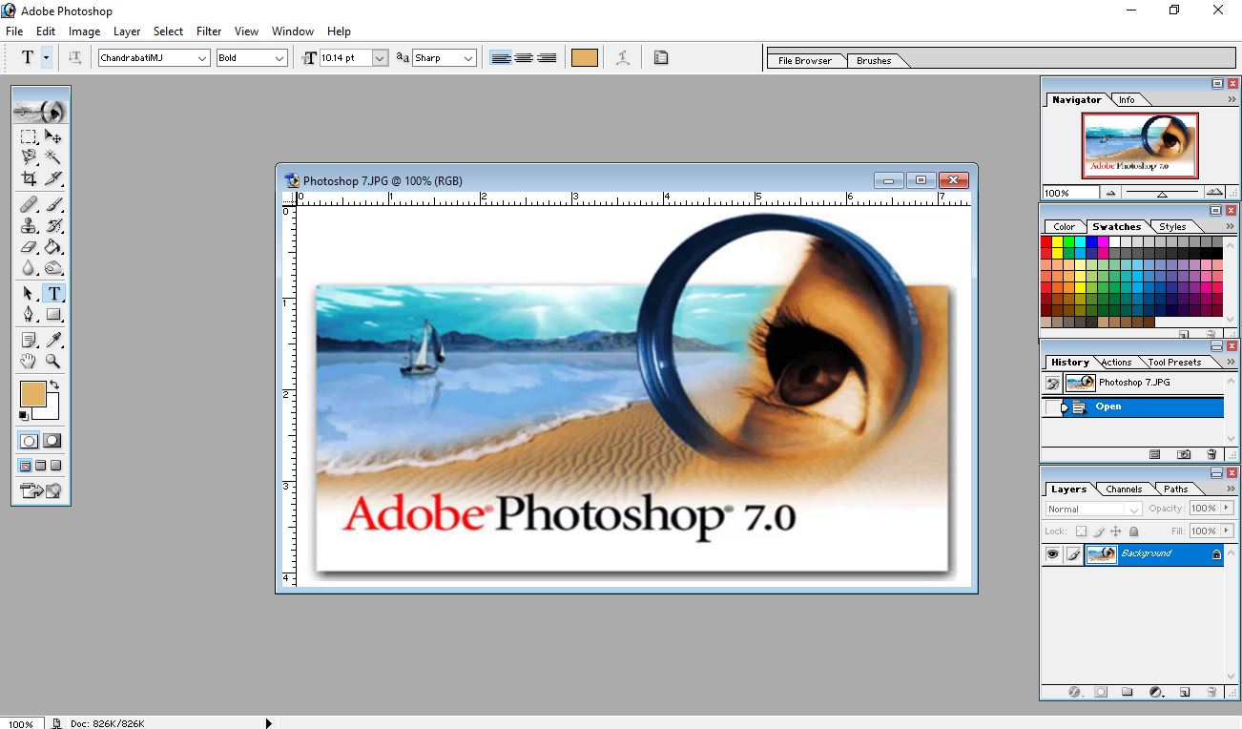
Task: Click the new folder icon in the Layers panel
Action: point(1127,692)
